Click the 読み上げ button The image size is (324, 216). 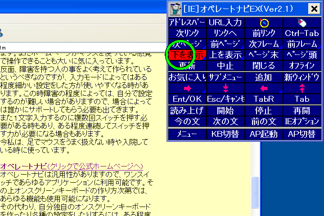[187, 111]
